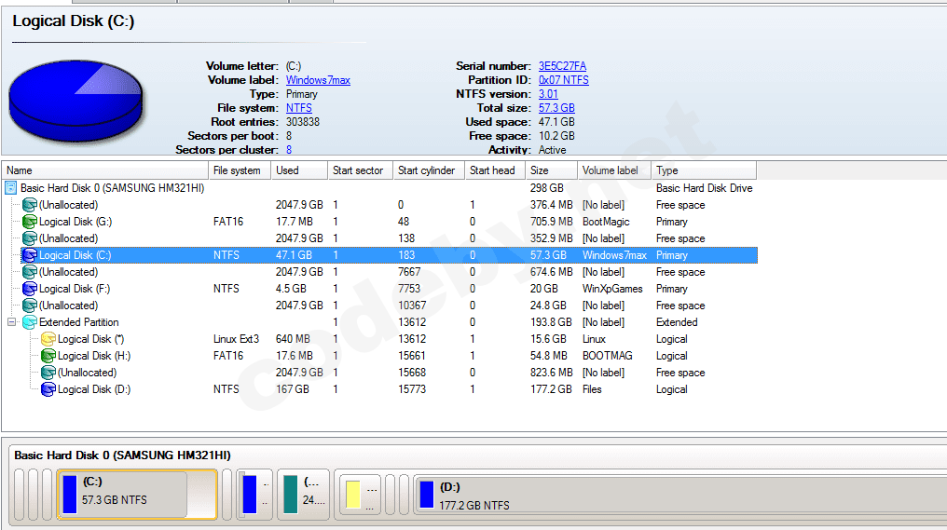
Task: Click the highlighted Logical Disk (C:) icon
Action: (30, 255)
